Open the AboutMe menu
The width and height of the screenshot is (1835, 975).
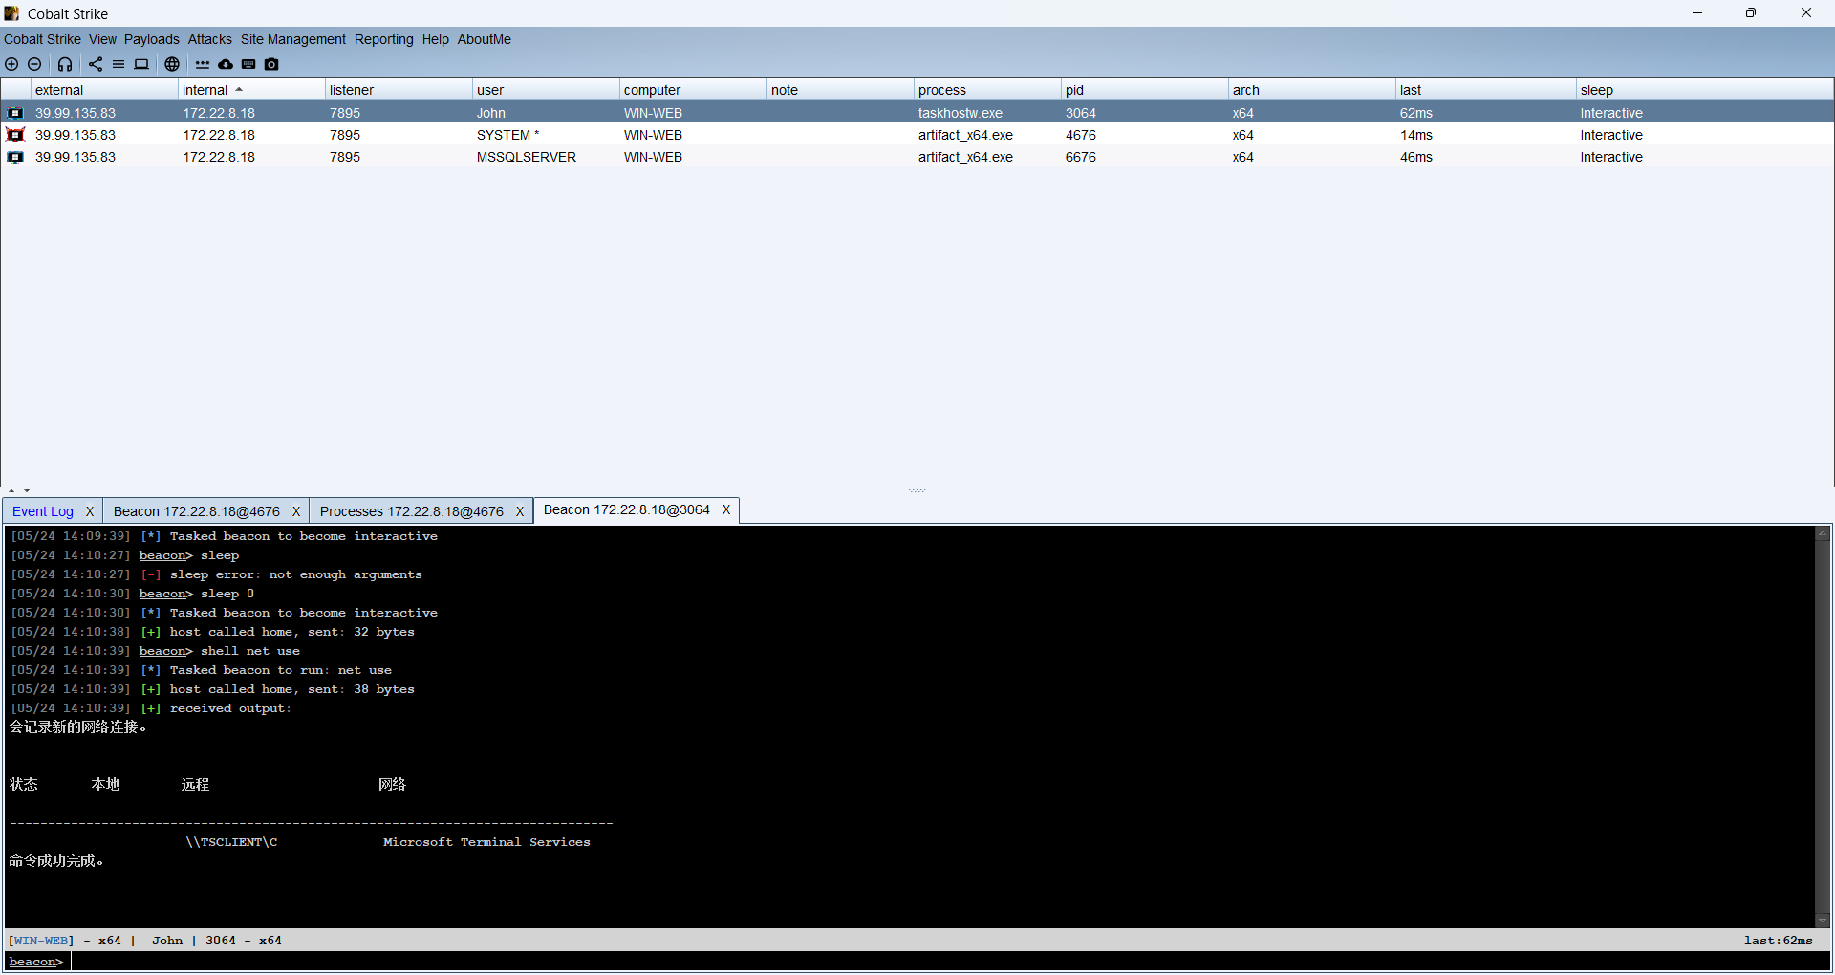point(484,39)
